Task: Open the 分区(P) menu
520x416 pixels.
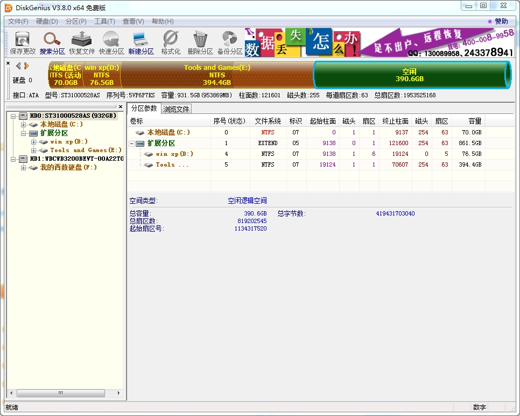Action: tap(76, 21)
